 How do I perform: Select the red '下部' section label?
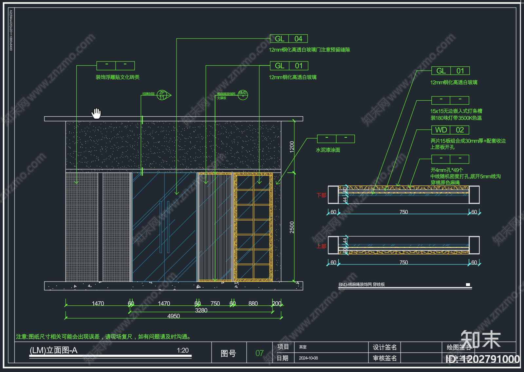click(321, 195)
